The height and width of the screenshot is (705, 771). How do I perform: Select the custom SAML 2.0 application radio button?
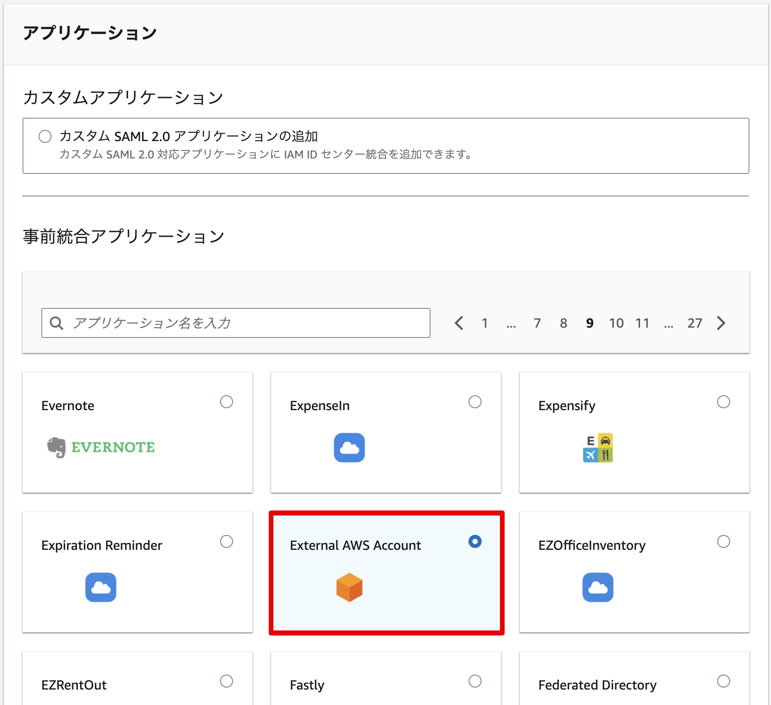[x=45, y=136]
